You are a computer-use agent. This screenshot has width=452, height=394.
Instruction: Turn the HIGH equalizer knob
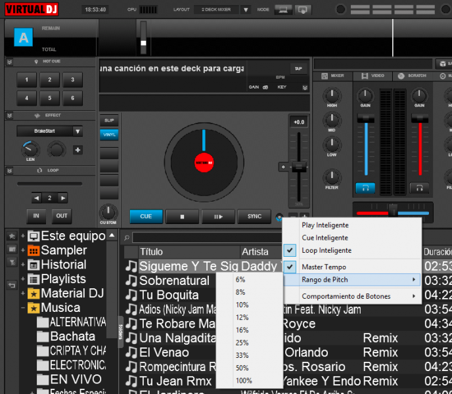point(332,95)
